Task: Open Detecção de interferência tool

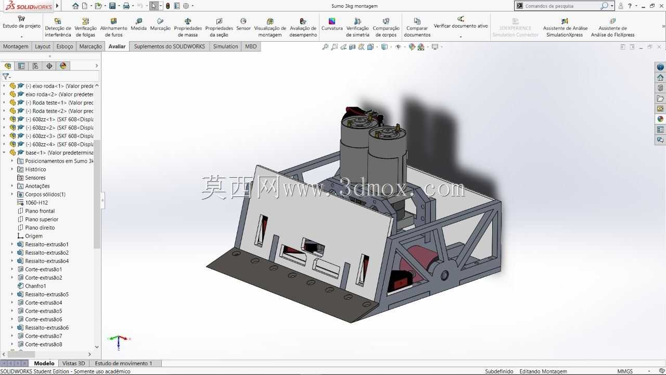Action: click(58, 28)
